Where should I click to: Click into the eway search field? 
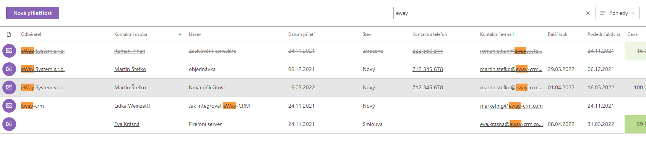[x=489, y=13]
